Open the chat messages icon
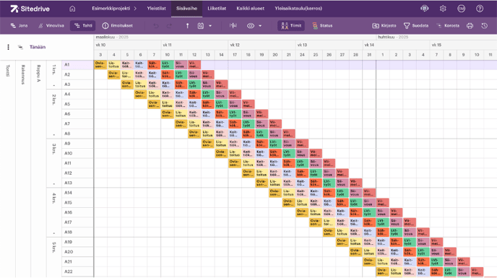This screenshot has height=278, width=497. click(x=425, y=9)
